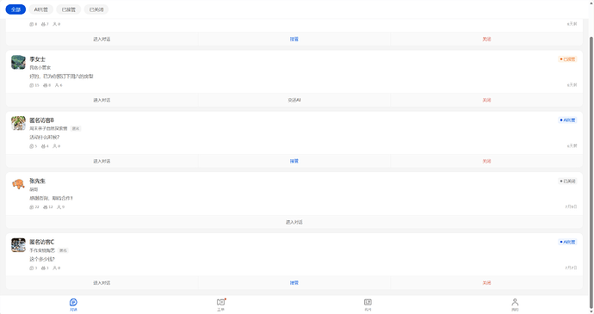594x314 pixels.
Task: Click 进入对话 on 李女士's card
Action: (x=102, y=100)
